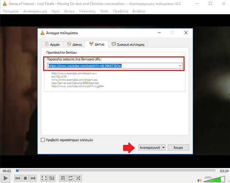
Task: Click the elapsed time 00:02 label
Action: click(7, 171)
